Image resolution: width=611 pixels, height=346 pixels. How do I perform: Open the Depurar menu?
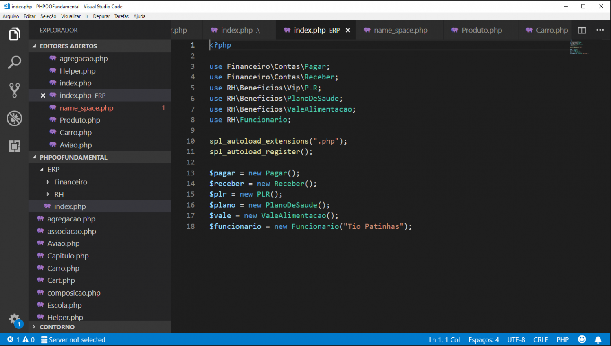(x=101, y=16)
